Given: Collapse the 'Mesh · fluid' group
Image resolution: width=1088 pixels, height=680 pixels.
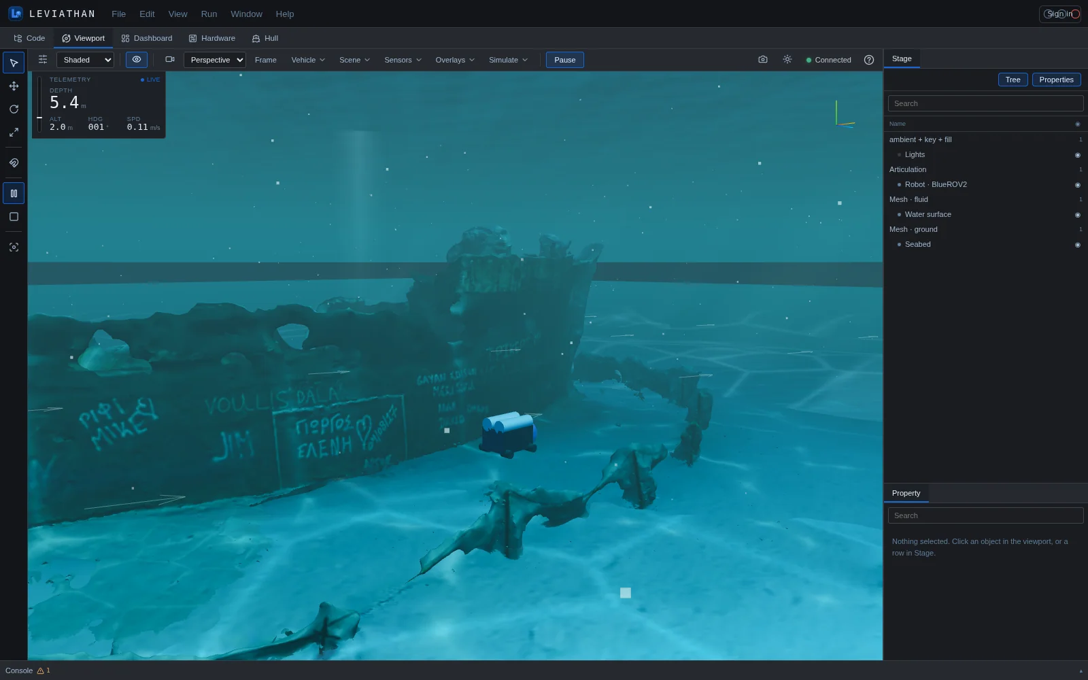Looking at the screenshot, I should pyautogui.click(x=985, y=199).
